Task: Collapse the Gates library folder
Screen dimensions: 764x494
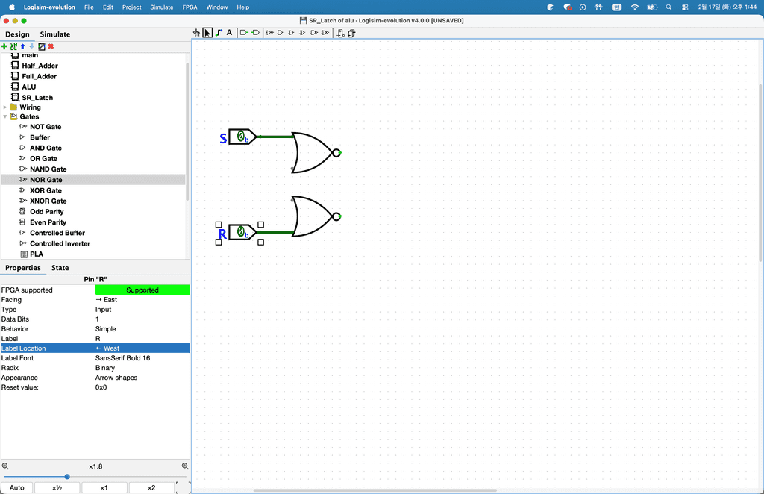Action: (5, 117)
